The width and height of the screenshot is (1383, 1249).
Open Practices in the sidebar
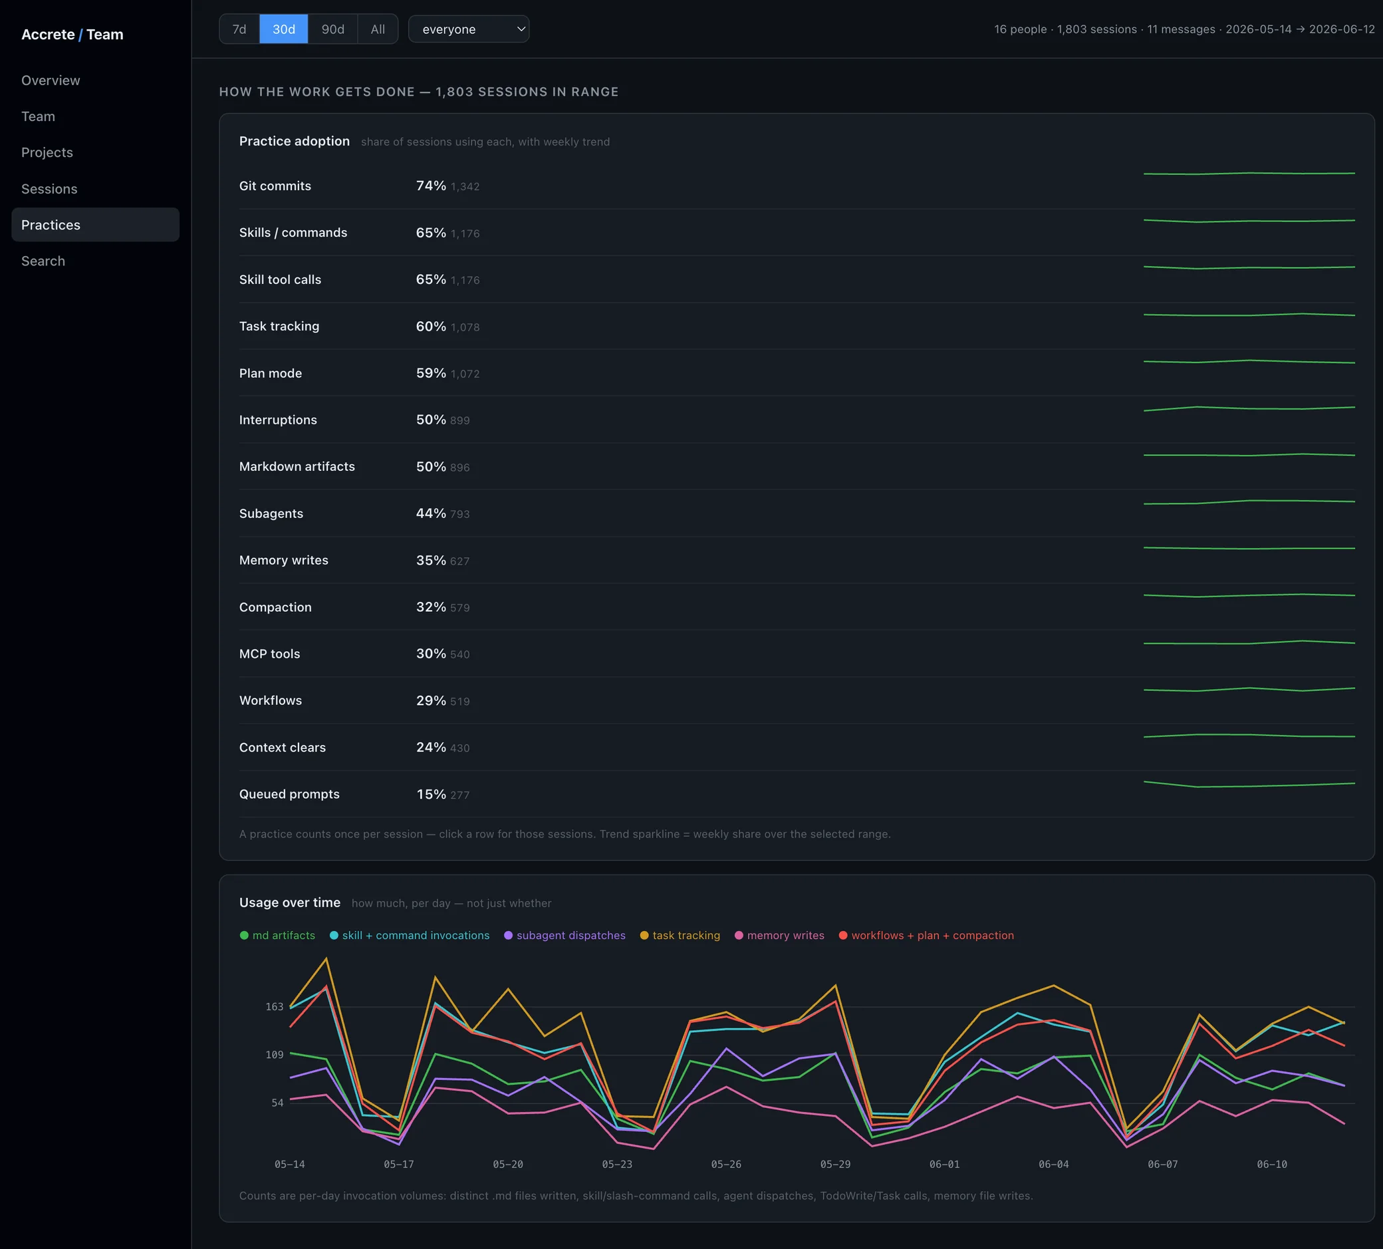(95, 224)
